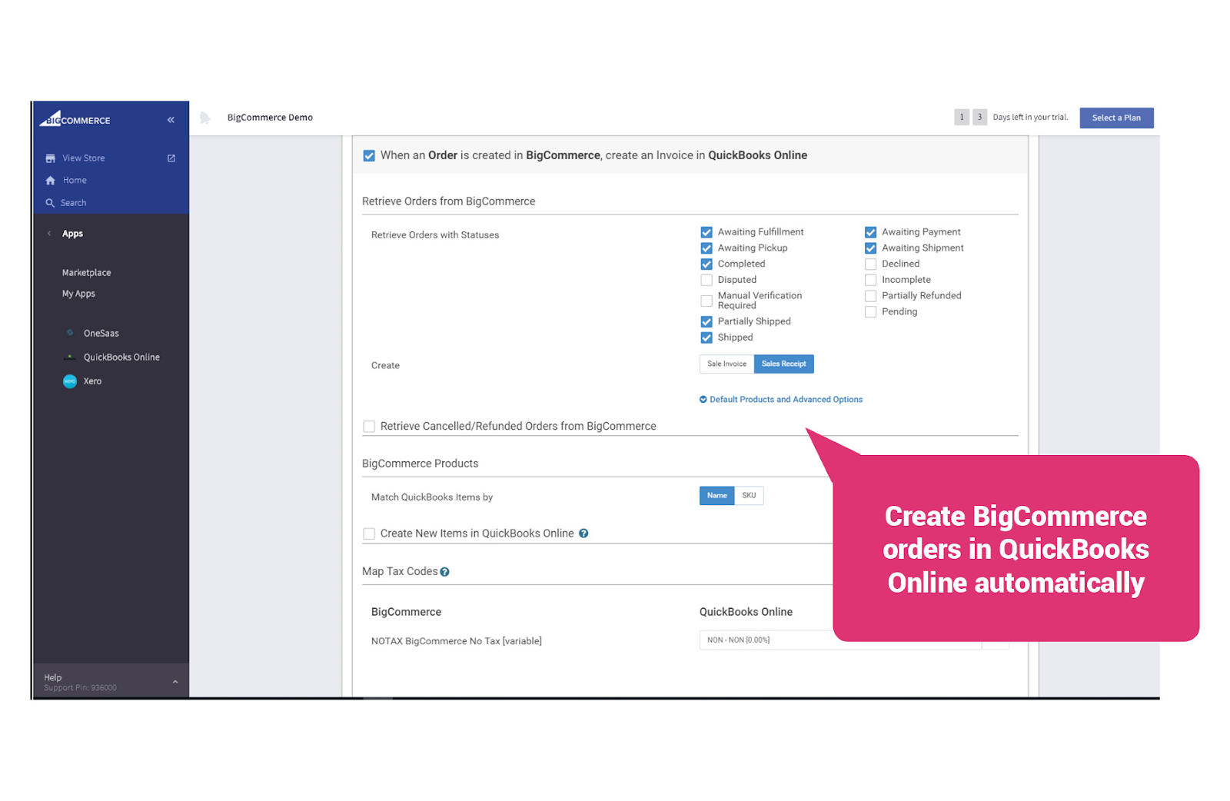Uncheck Awaiting Fulfillment status

tap(706, 232)
